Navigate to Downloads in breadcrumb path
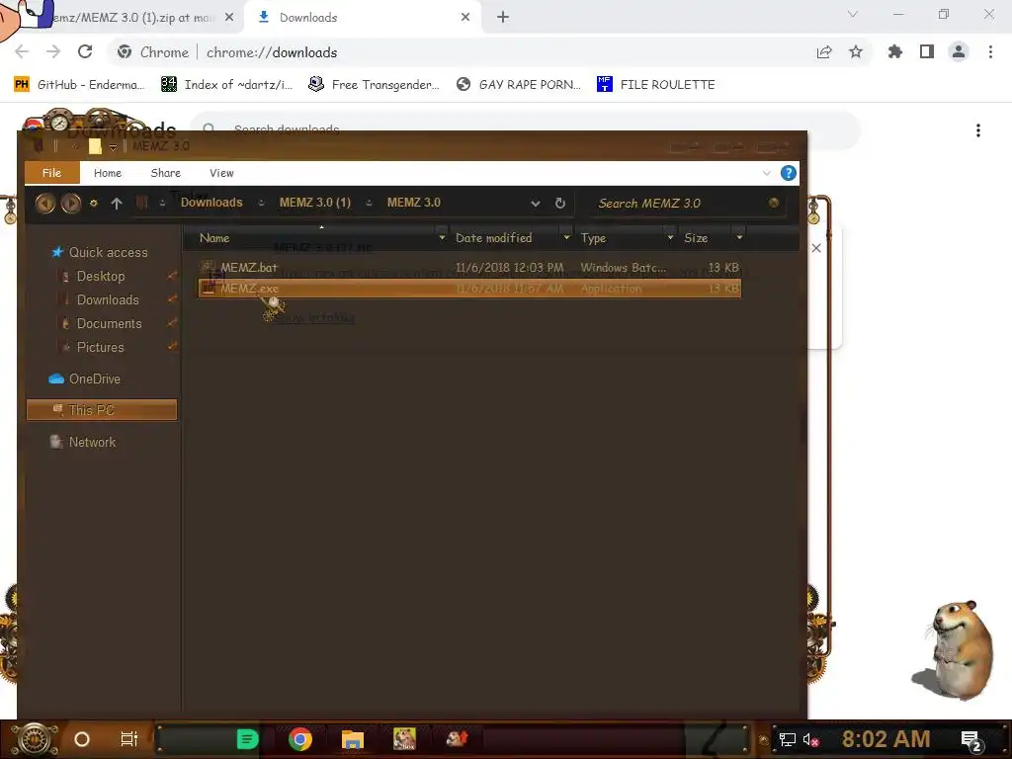Viewport: 1012px width, 759px height. coord(211,203)
